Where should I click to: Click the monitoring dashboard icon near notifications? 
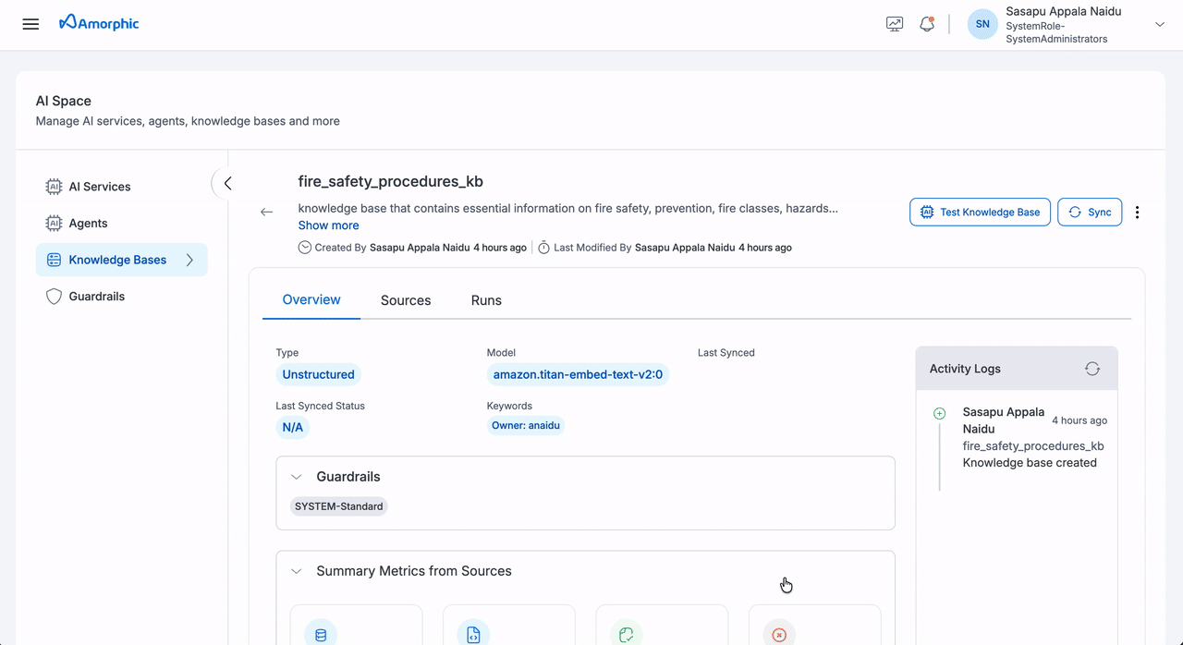[894, 23]
